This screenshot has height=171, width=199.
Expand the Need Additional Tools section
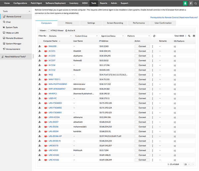tap(16, 57)
